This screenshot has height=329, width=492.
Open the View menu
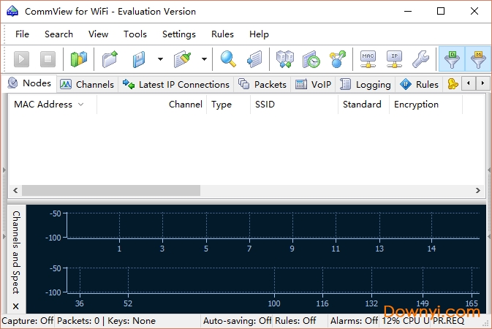pos(98,34)
